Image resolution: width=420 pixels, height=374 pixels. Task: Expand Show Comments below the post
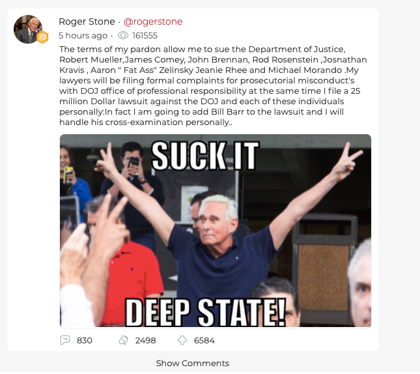point(193,364)
